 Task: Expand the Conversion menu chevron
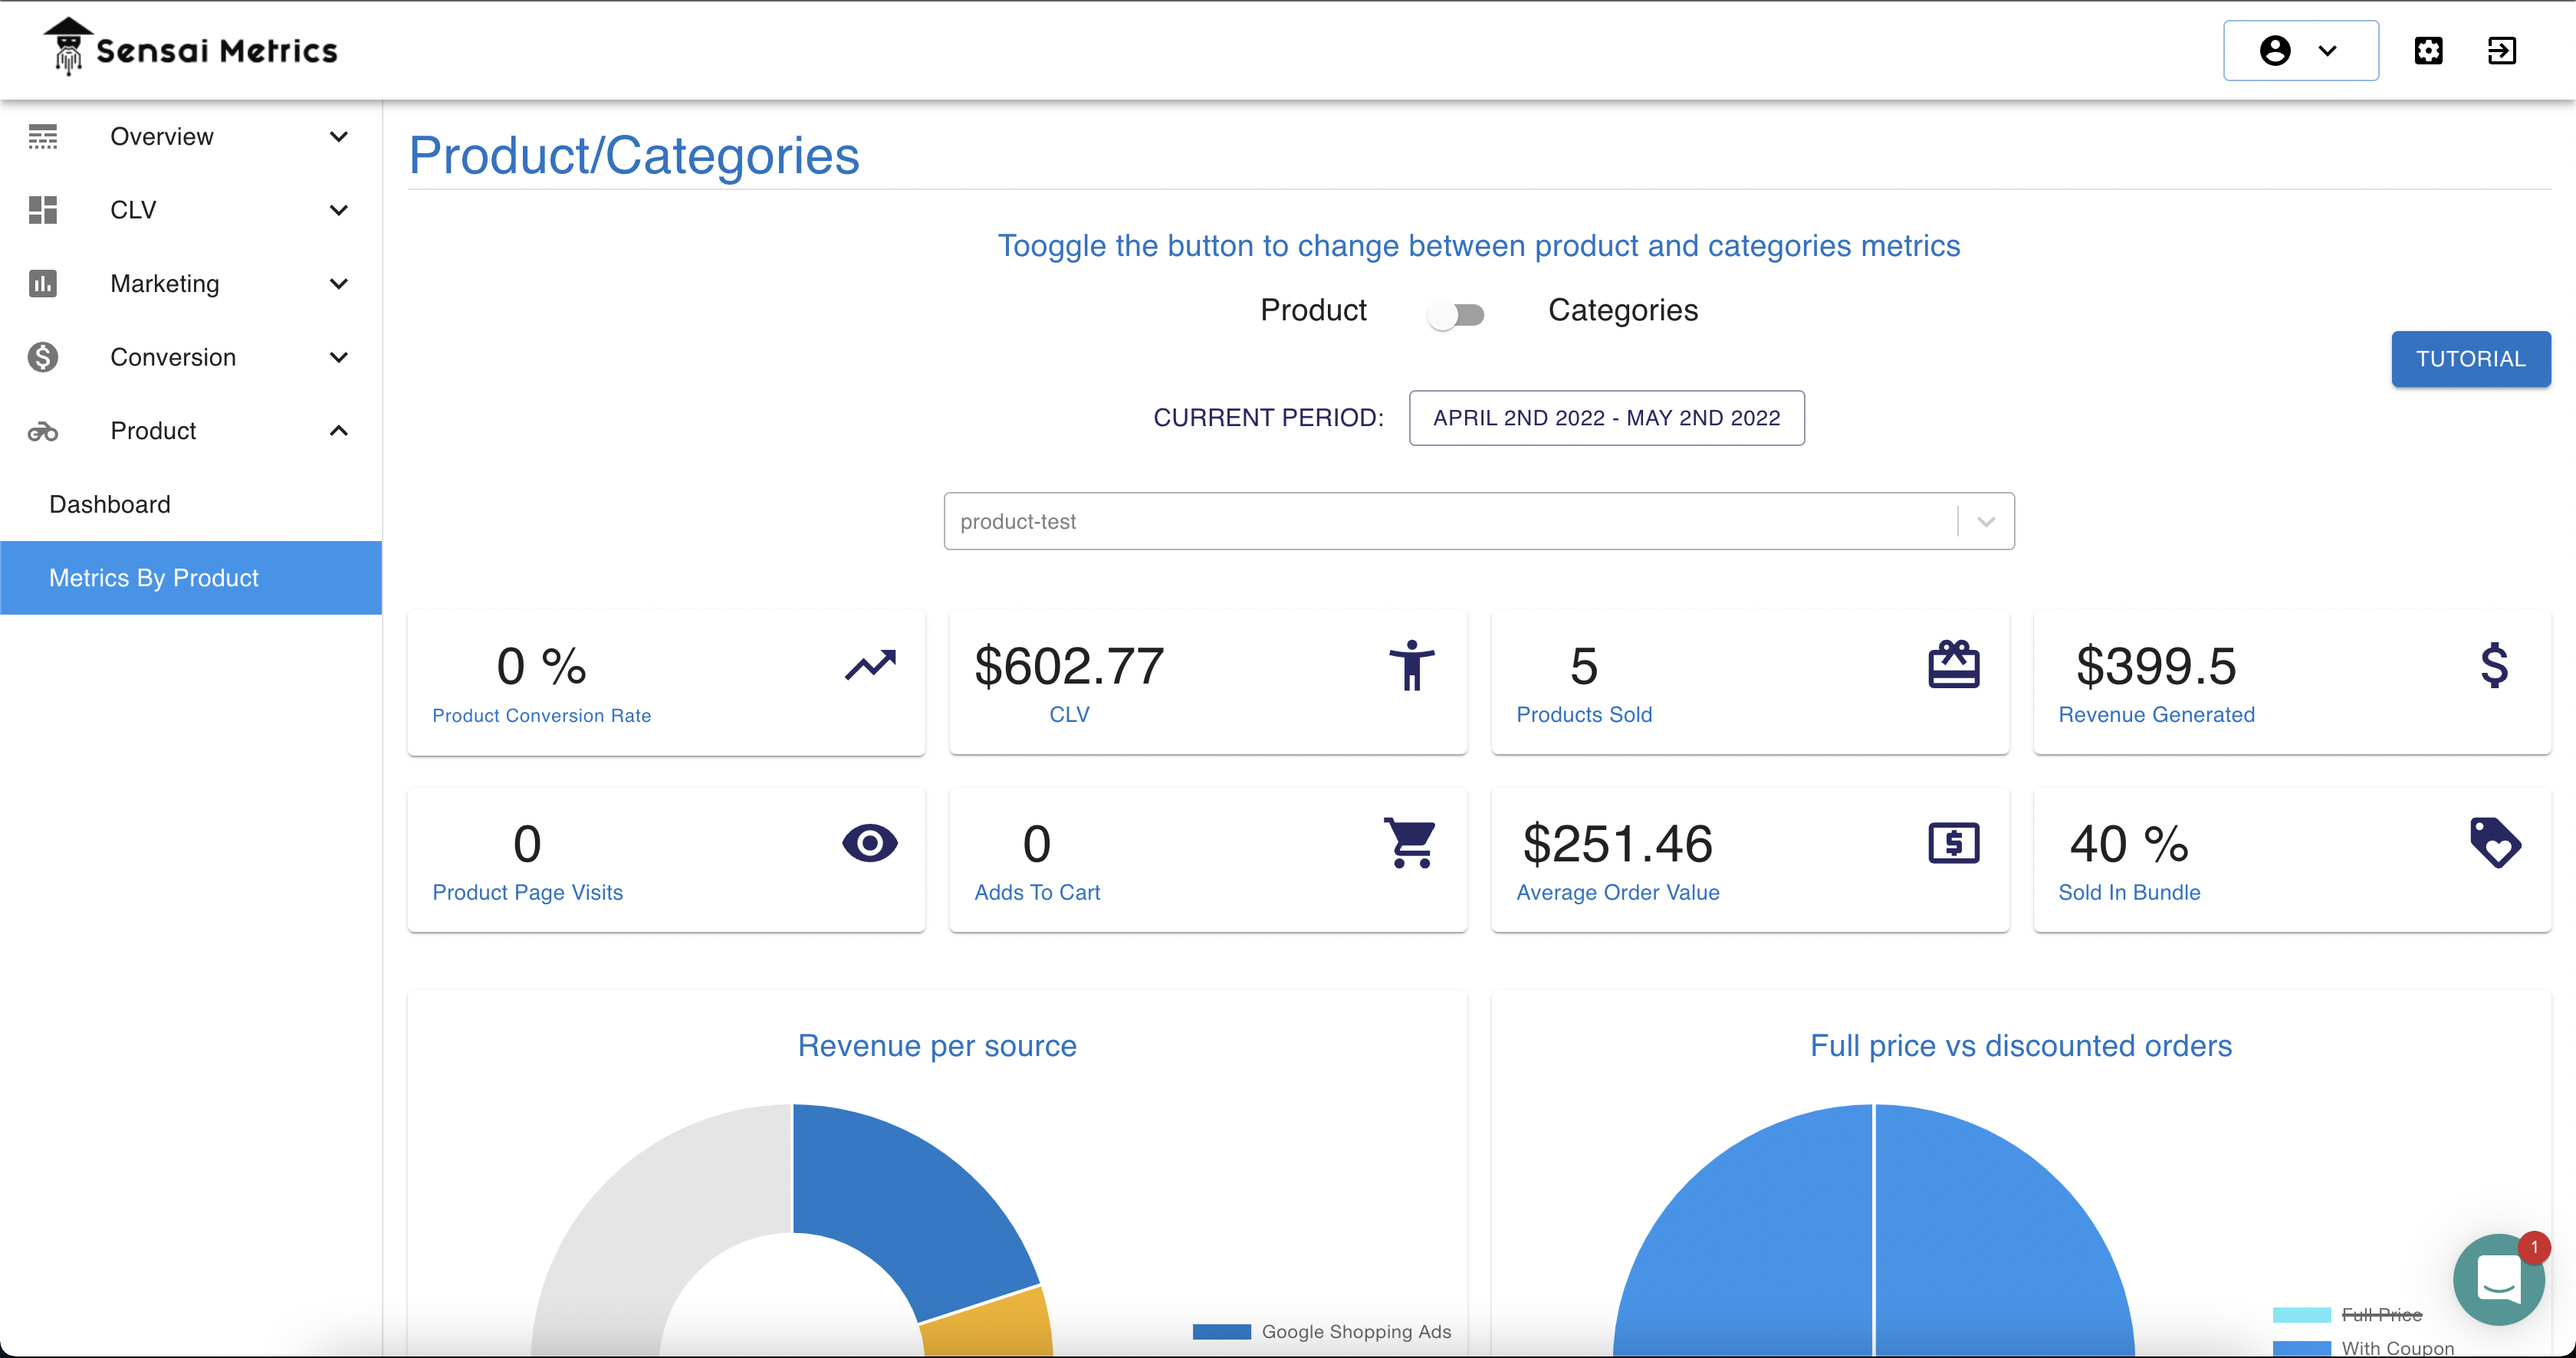point(339,356)
